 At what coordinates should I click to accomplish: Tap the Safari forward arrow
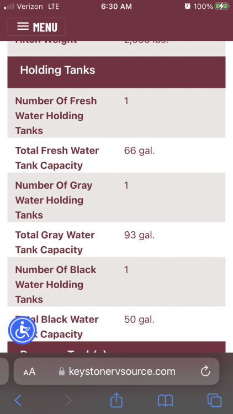[x=68, y=400]
